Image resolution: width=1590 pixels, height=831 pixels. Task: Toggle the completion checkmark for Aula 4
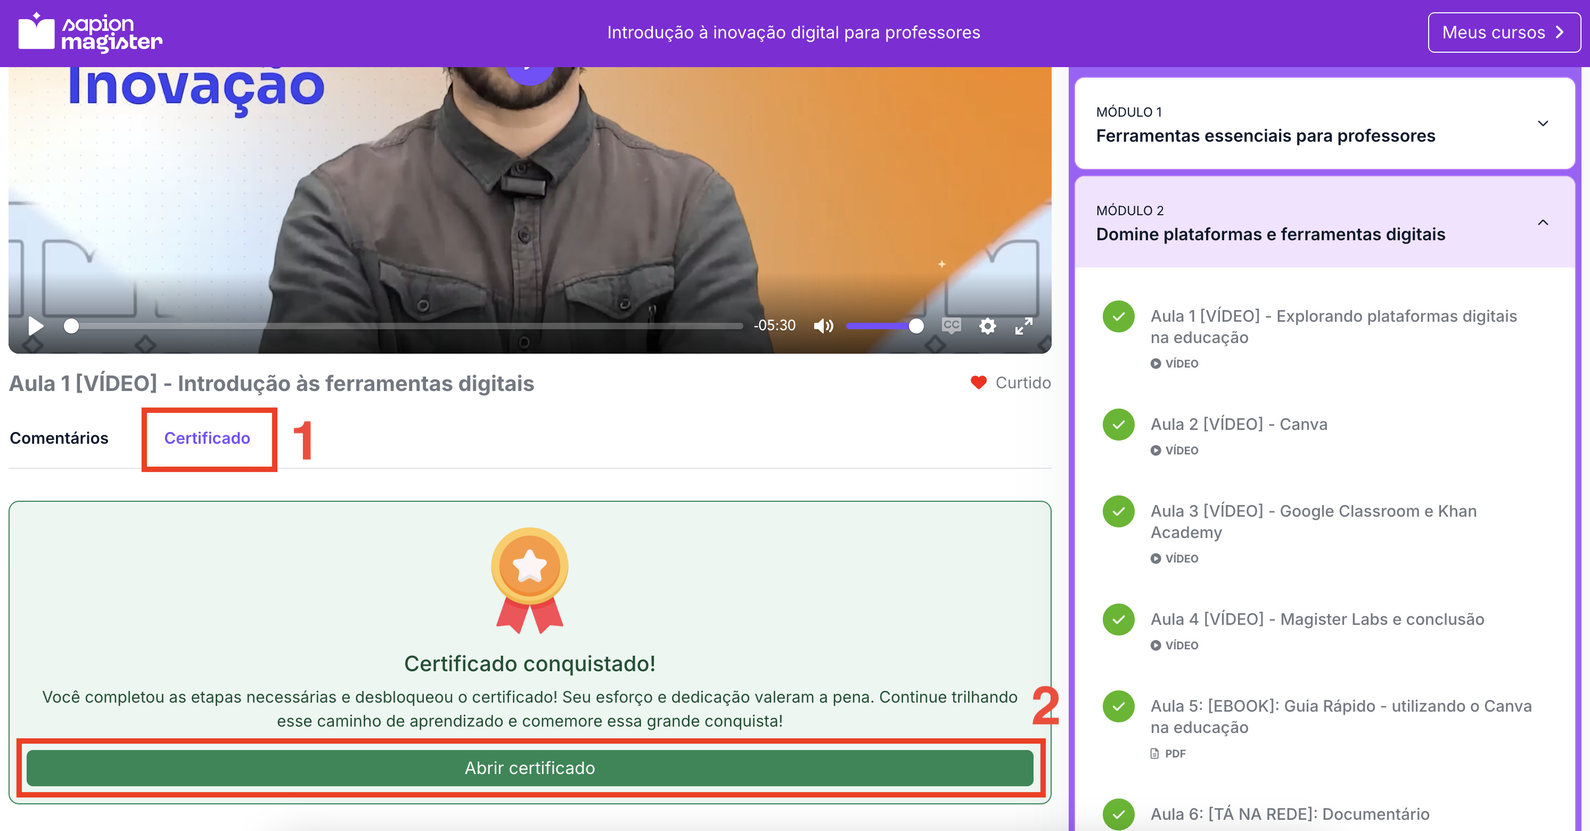point(1118,619)
